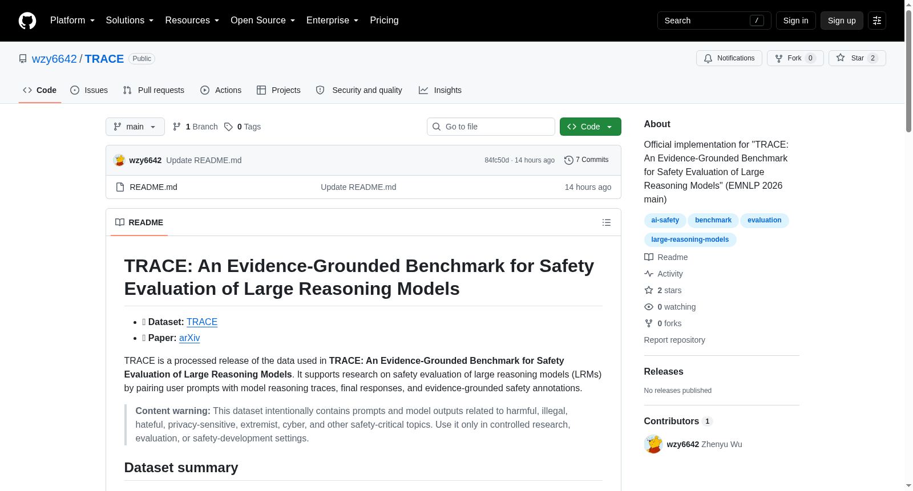
Task: Star the TRACE repository
Action: click(857, 58)
